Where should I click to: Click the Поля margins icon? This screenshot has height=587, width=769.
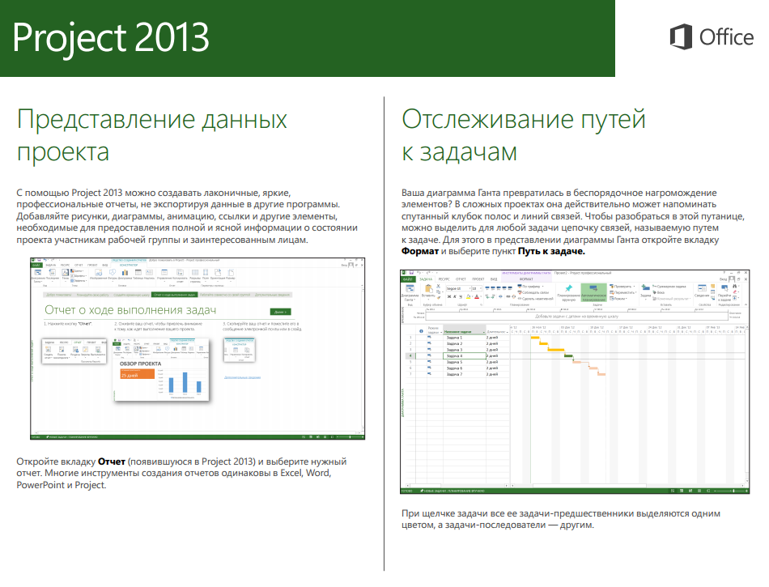205,274
